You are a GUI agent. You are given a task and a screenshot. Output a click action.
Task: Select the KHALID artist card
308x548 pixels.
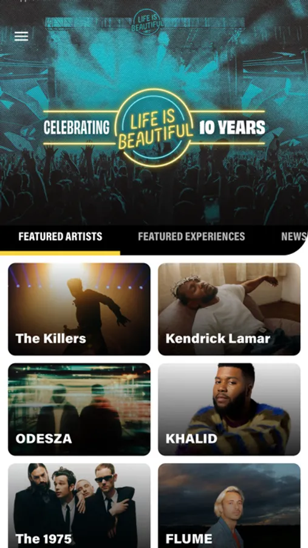[x=229, y=409]
